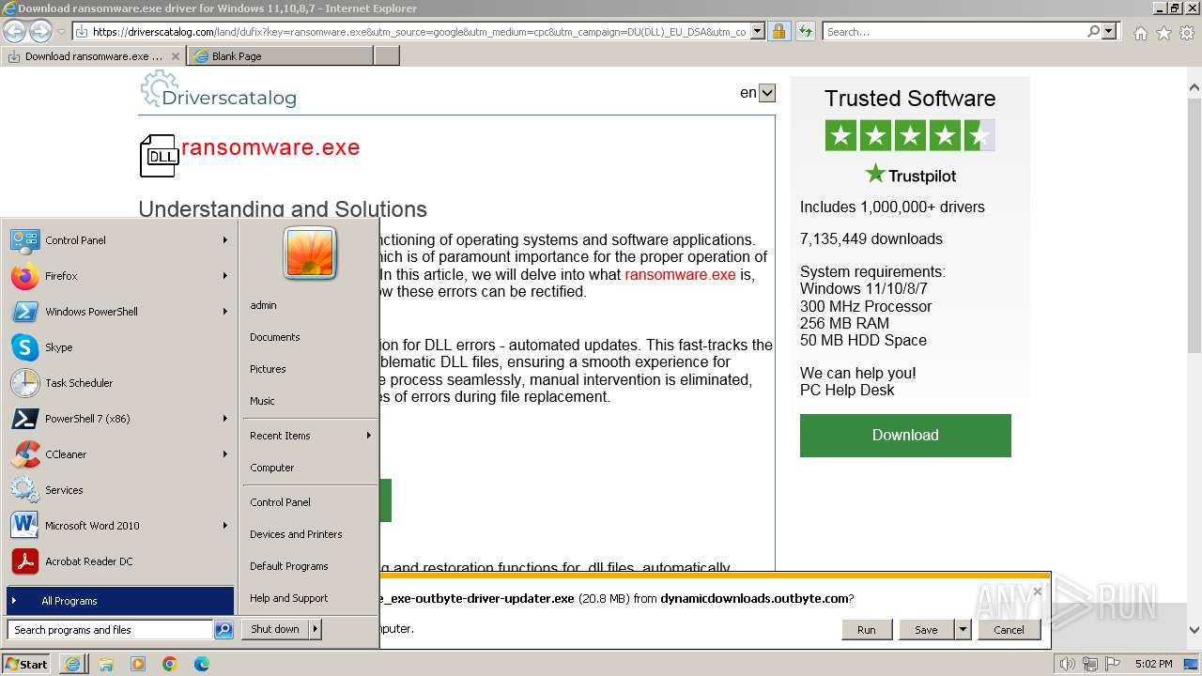
Task: Click Save in the download bar
Action: (x=926, y=630)
